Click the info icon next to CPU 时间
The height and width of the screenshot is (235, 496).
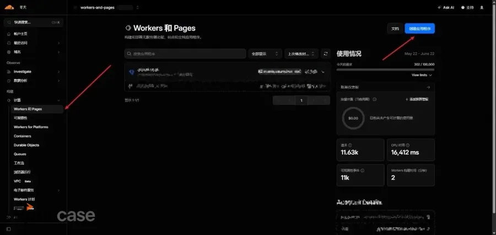click(408, 145)
